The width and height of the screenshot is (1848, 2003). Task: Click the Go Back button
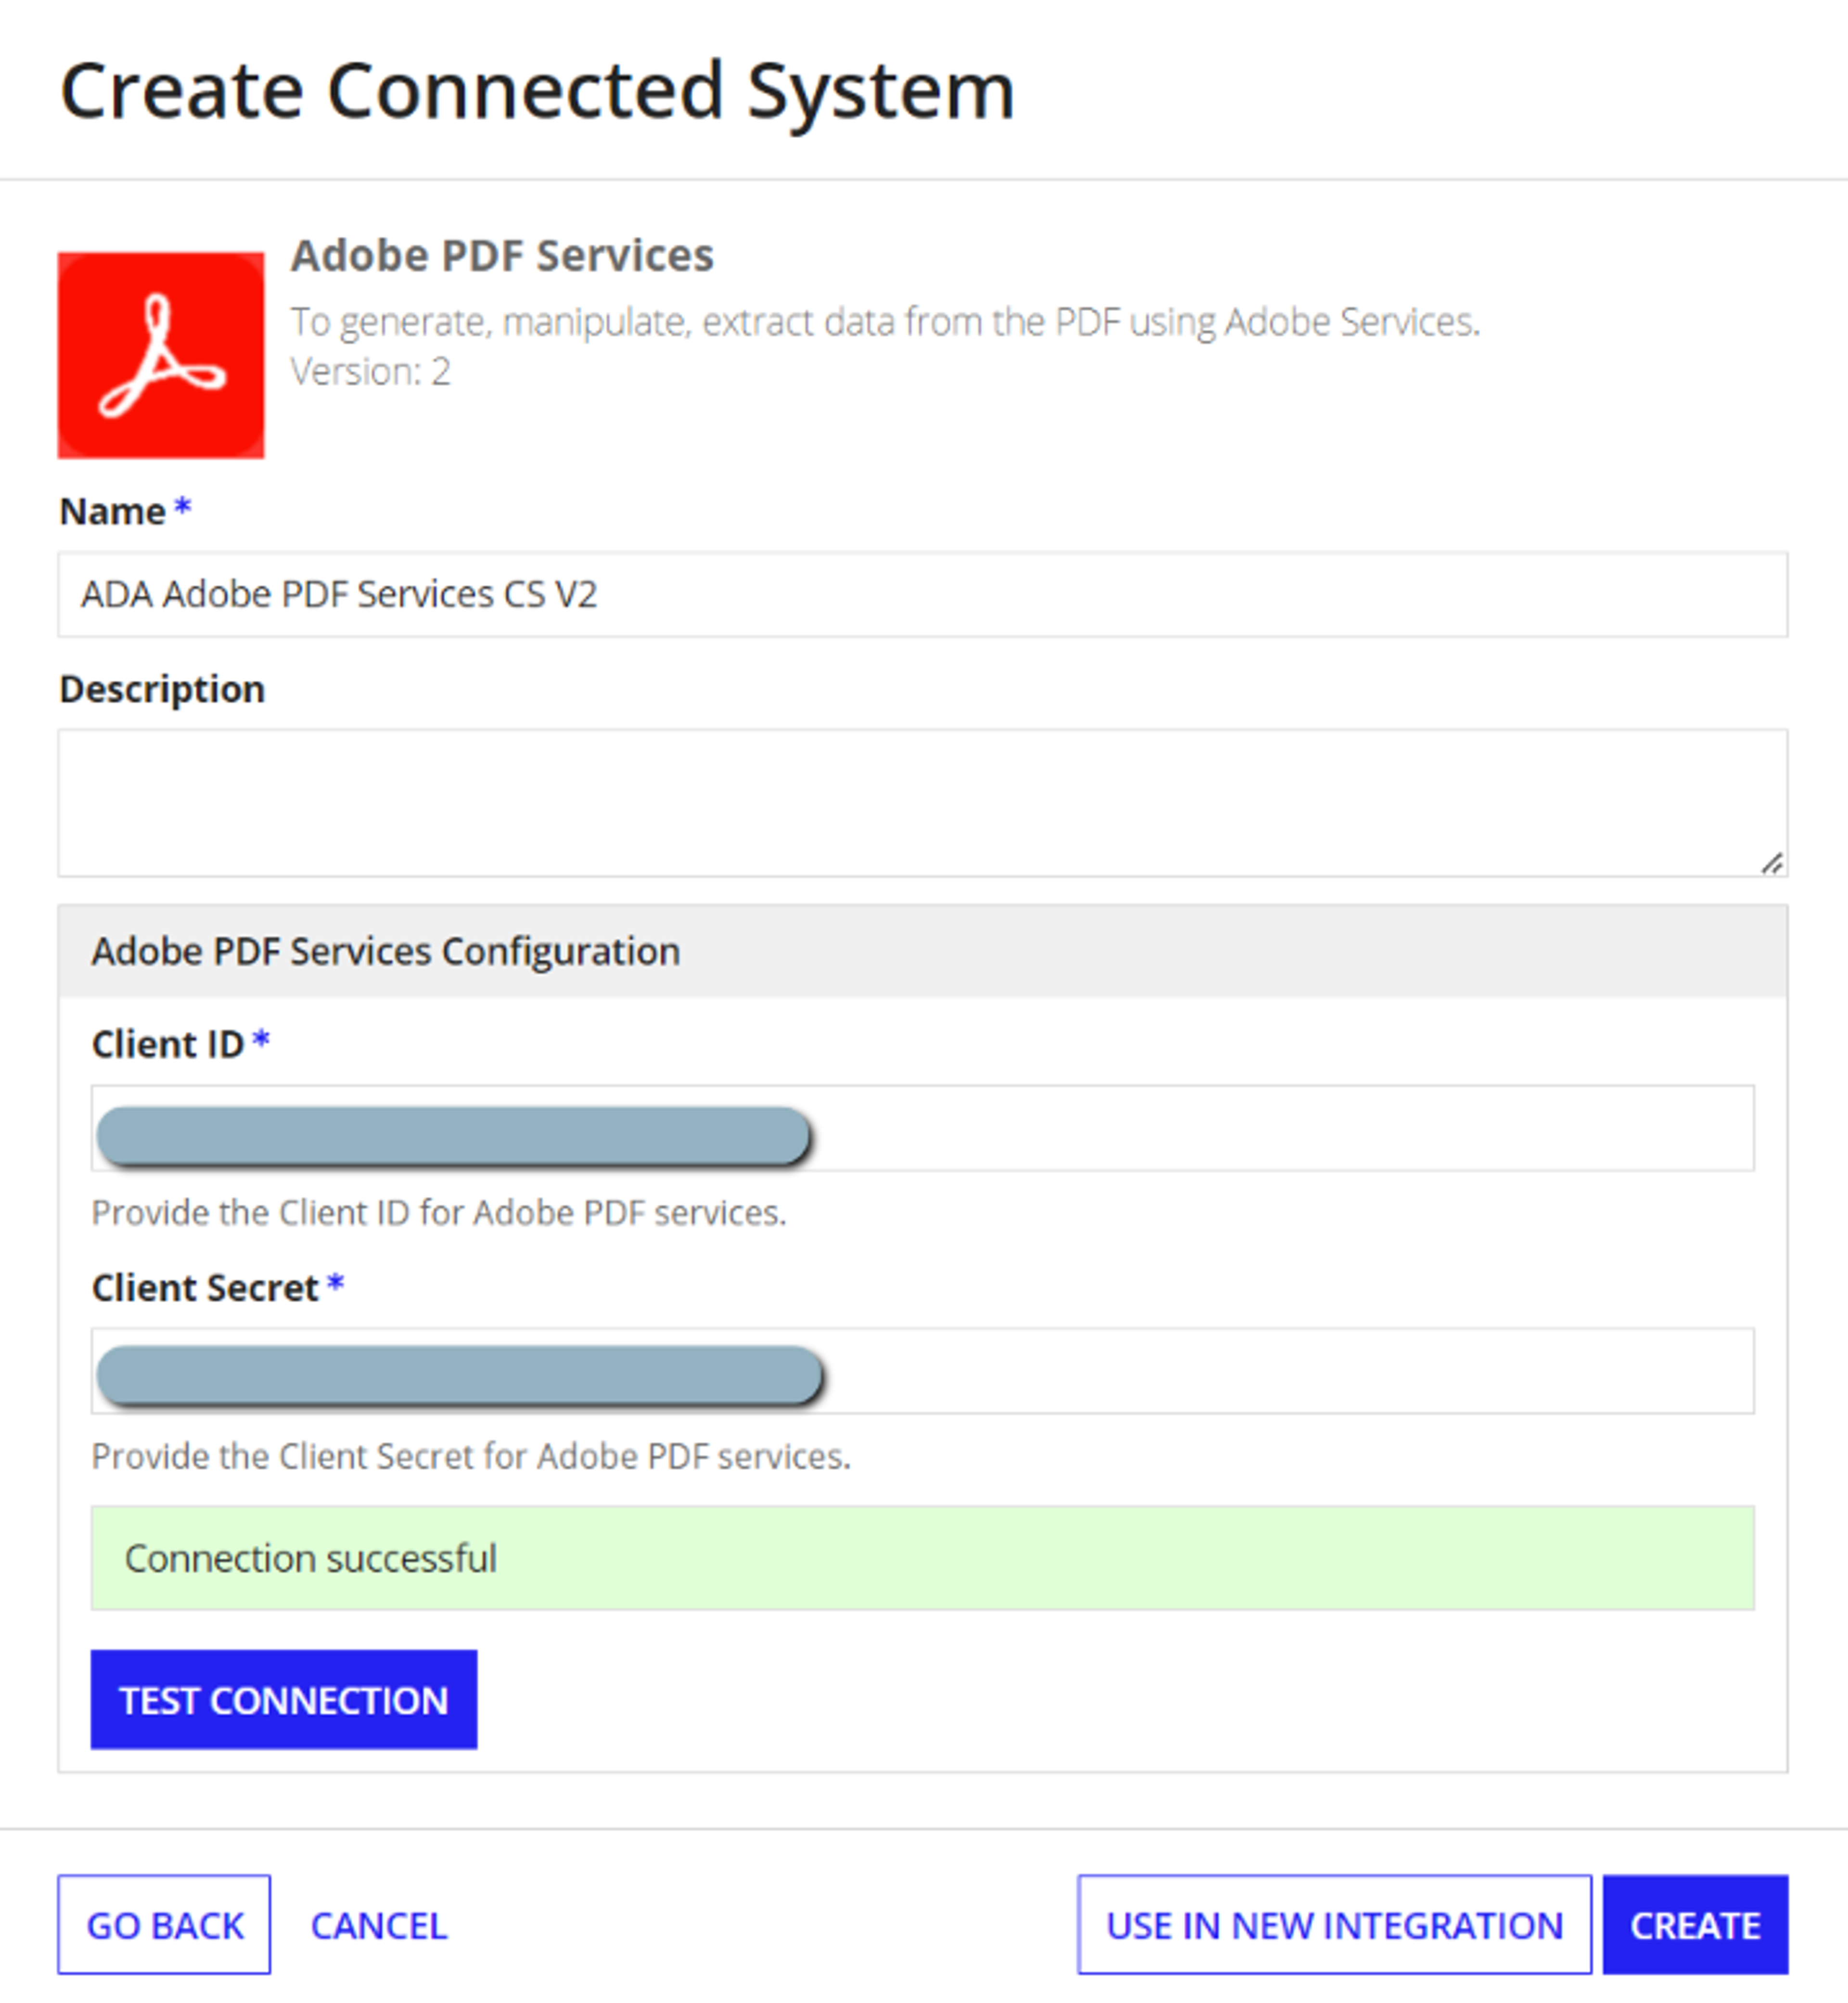pos(164,1924)
